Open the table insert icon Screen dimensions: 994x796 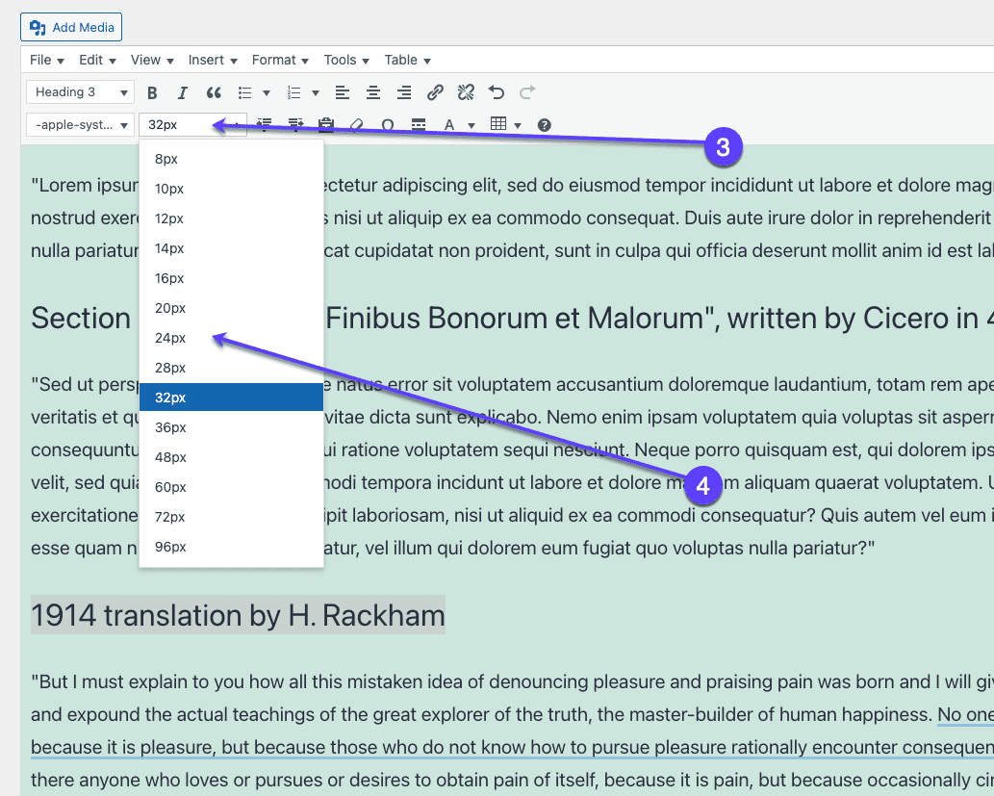[498, 124]
